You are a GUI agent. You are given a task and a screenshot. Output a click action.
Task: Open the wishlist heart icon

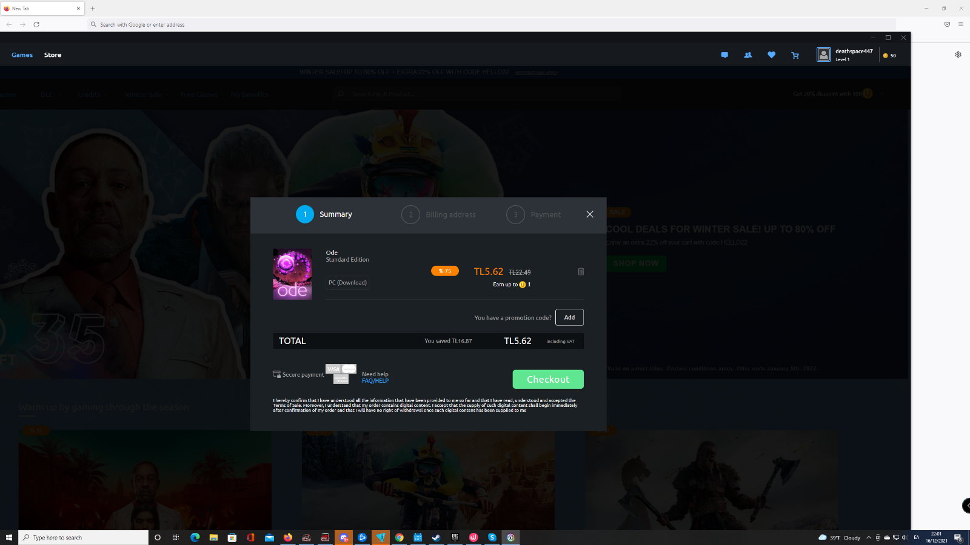[x=771, y=55]
